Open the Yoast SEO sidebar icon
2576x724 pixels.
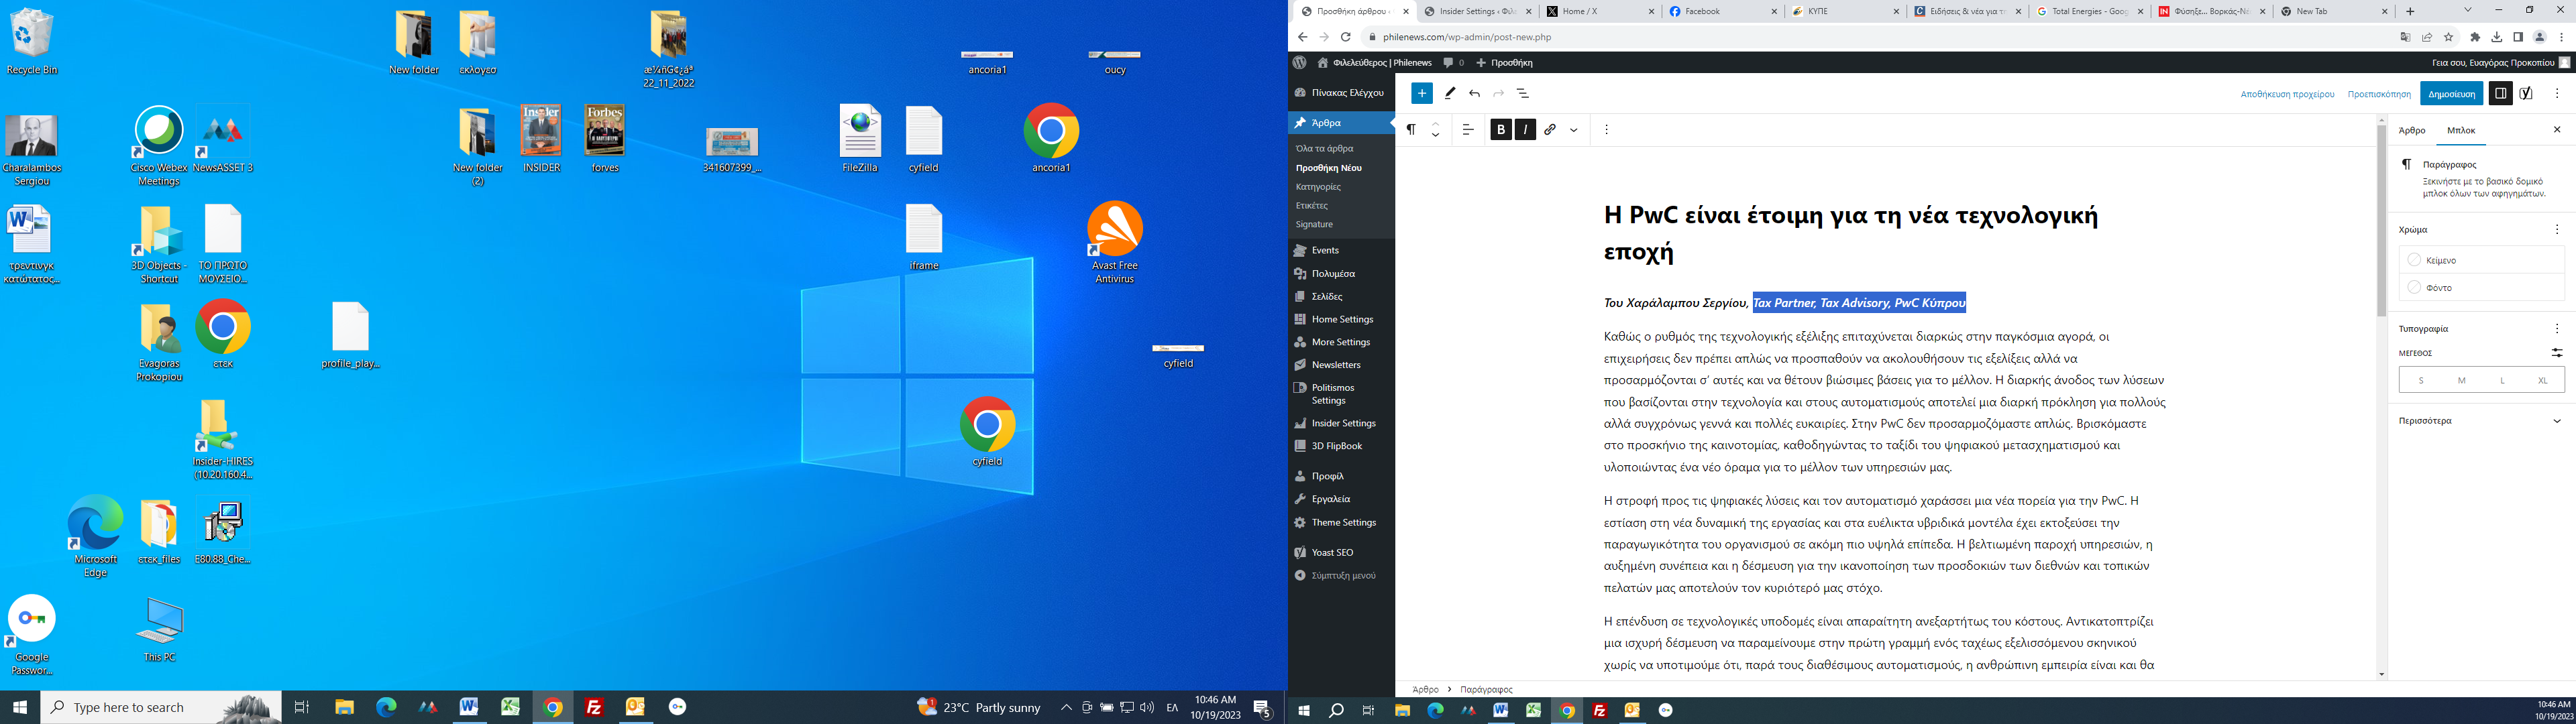2527,93
